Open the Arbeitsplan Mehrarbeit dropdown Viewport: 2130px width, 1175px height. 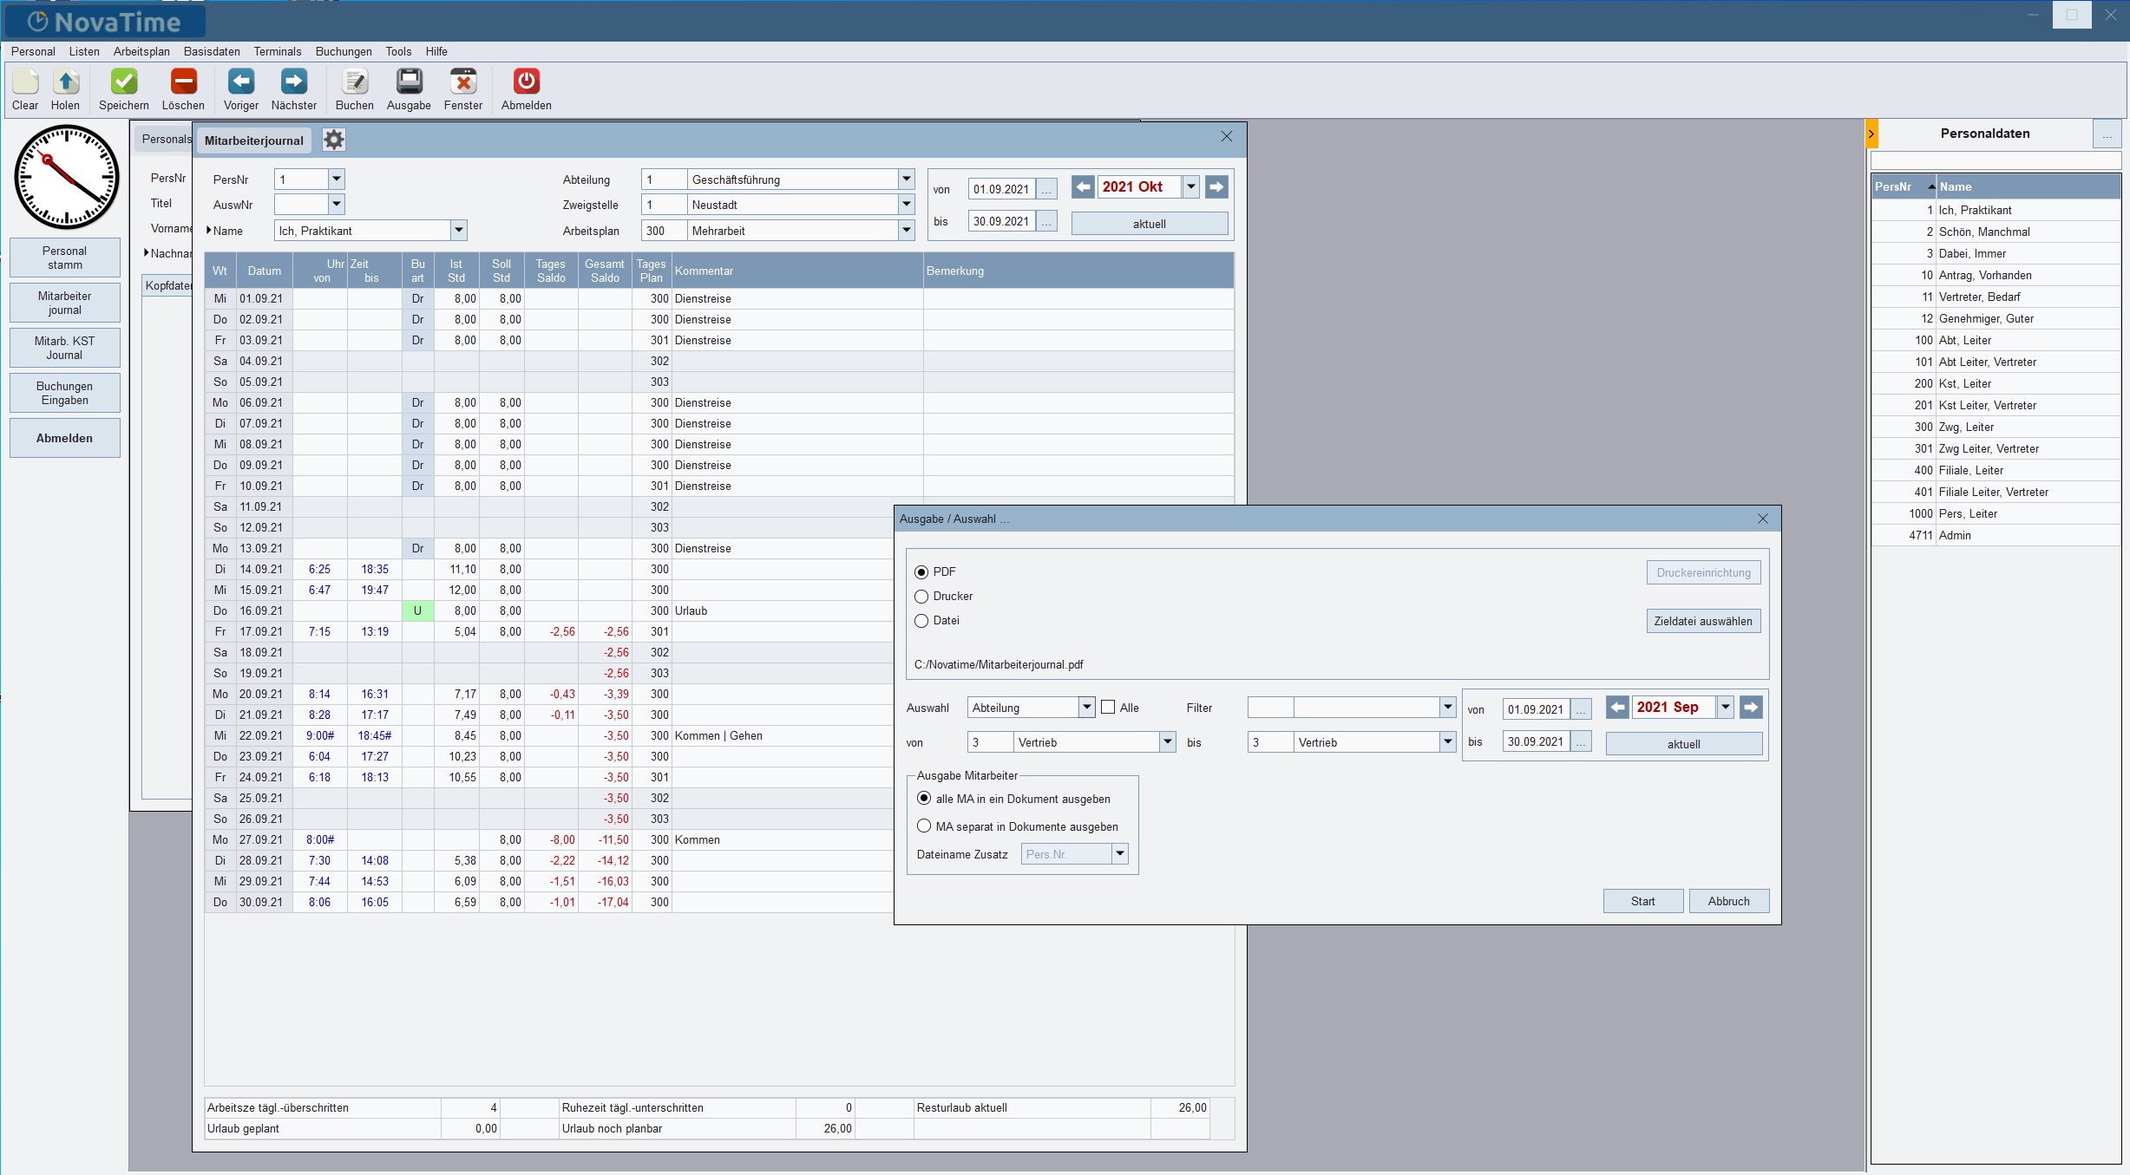[x=906, y=231]
